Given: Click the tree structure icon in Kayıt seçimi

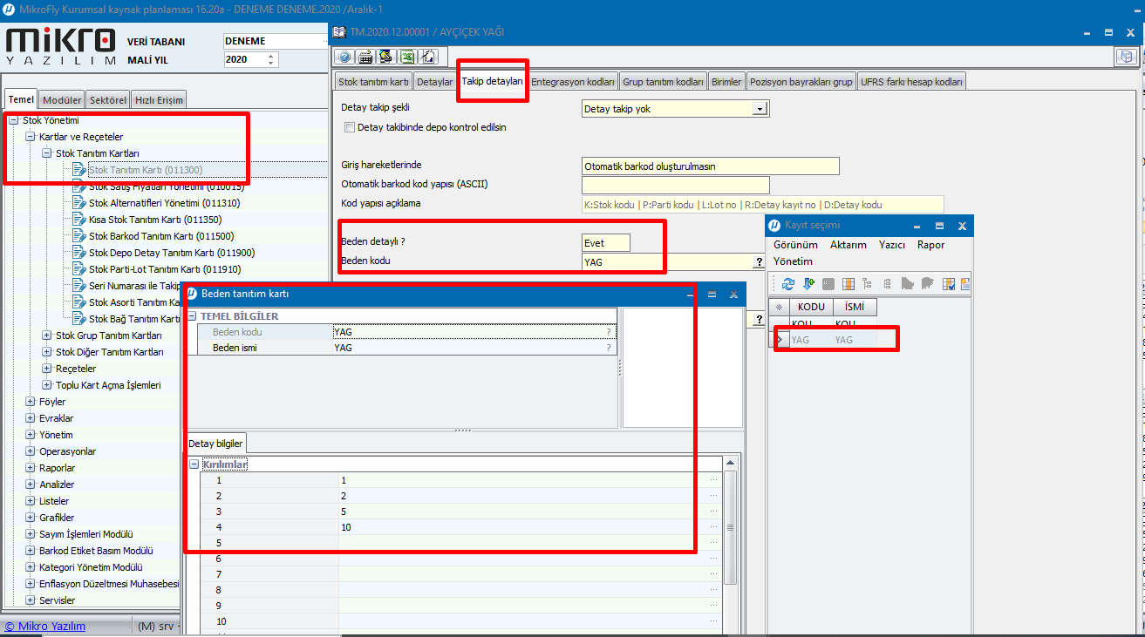Looking at the screenshot, I should point(868,284).
